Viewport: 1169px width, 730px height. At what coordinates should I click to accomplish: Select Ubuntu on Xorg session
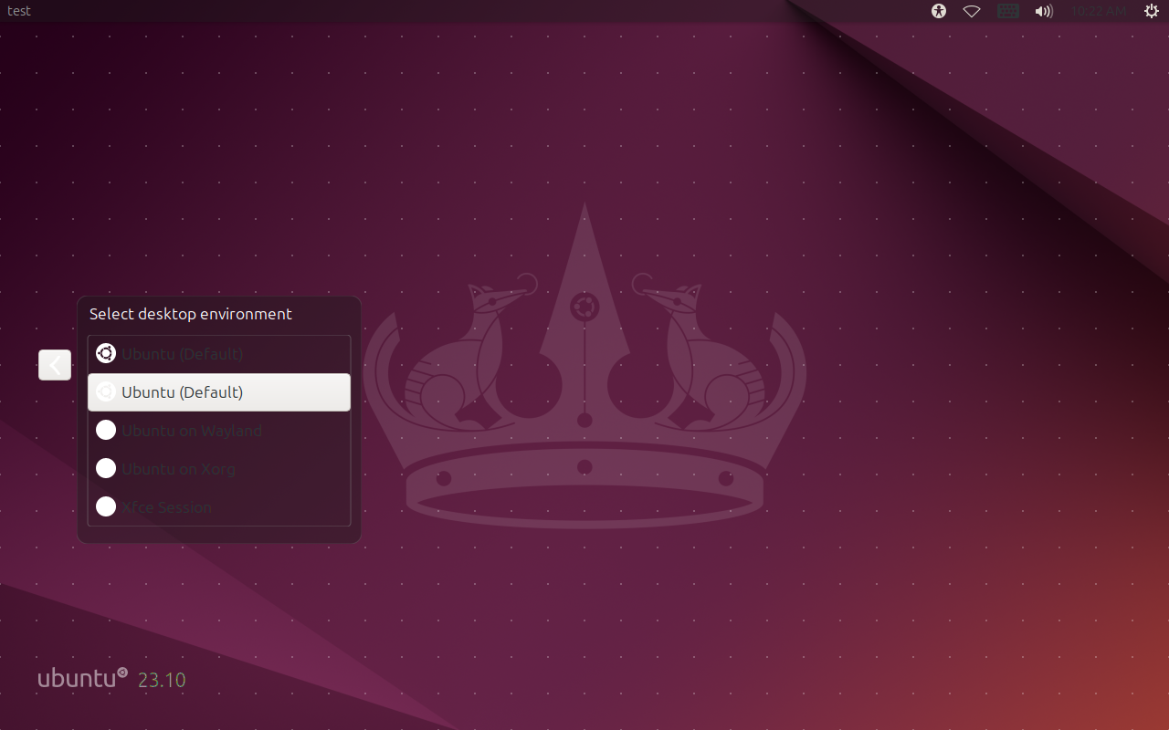(219, 469)
